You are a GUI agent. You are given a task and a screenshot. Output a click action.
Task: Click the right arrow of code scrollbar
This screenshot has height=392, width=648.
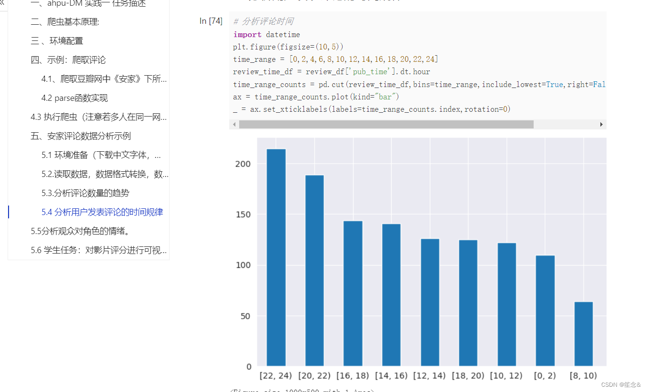point(601,124)
